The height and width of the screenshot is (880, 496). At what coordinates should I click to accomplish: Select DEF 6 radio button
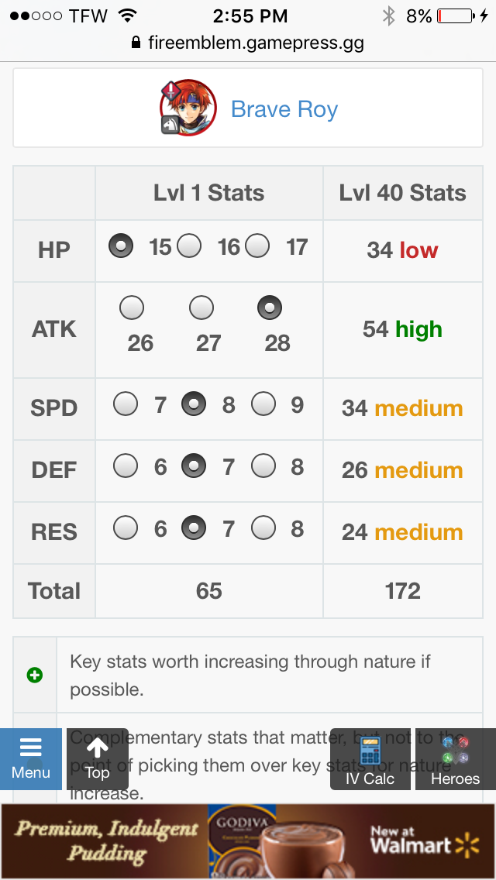pyautogui.click(x=126, y=466)
